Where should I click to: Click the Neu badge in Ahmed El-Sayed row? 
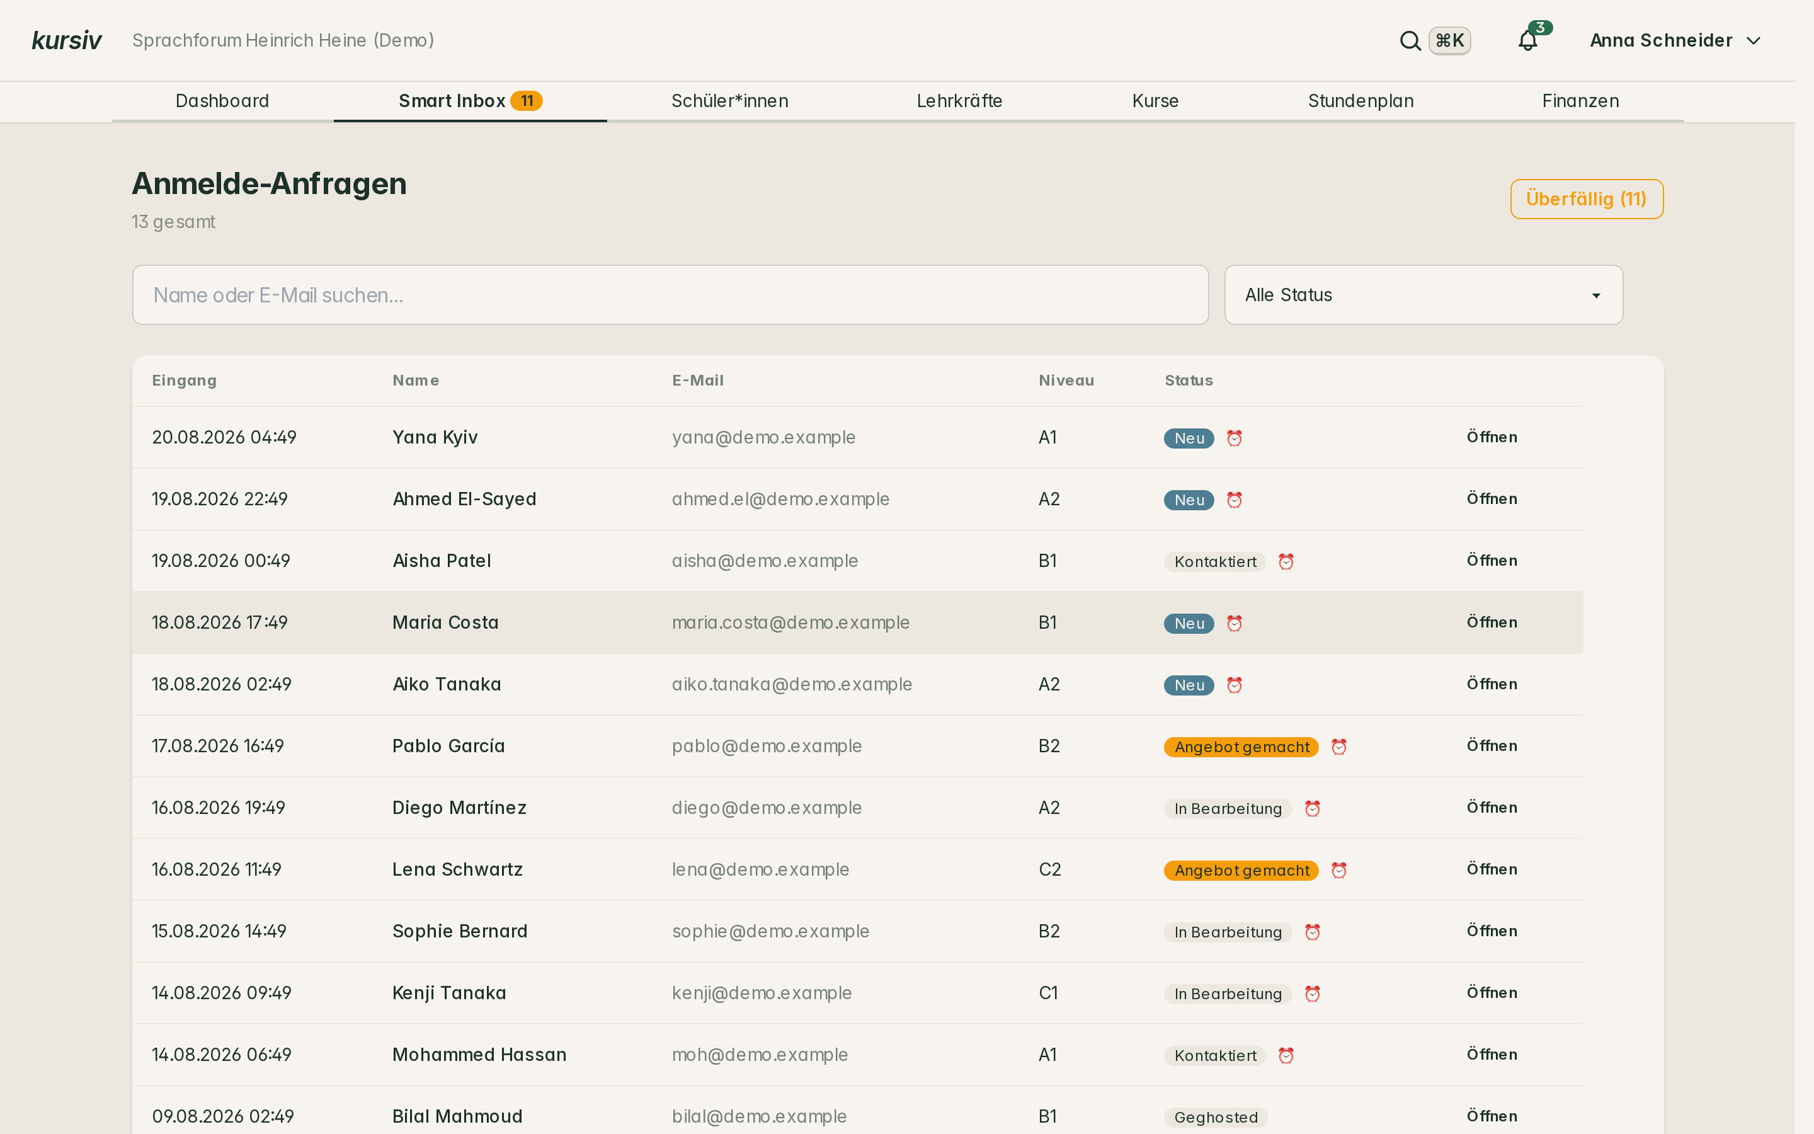click(x=1189, y=500)
